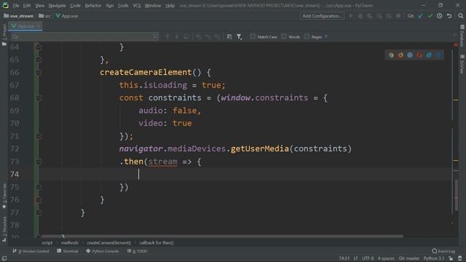The height and width of the screenshot is (262, 466).
Task: Open Chrome browser preview icon
Action: [391, 55]
